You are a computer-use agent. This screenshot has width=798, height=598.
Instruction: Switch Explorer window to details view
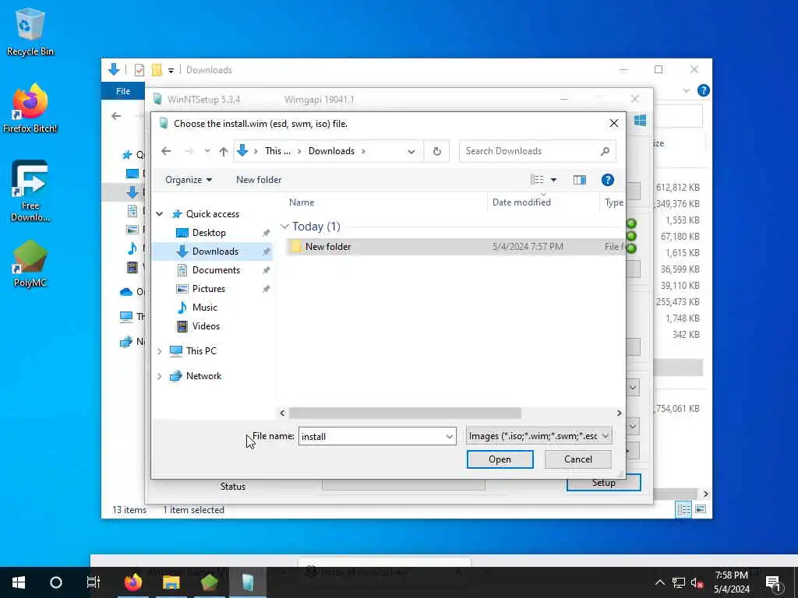click(683, 509)
